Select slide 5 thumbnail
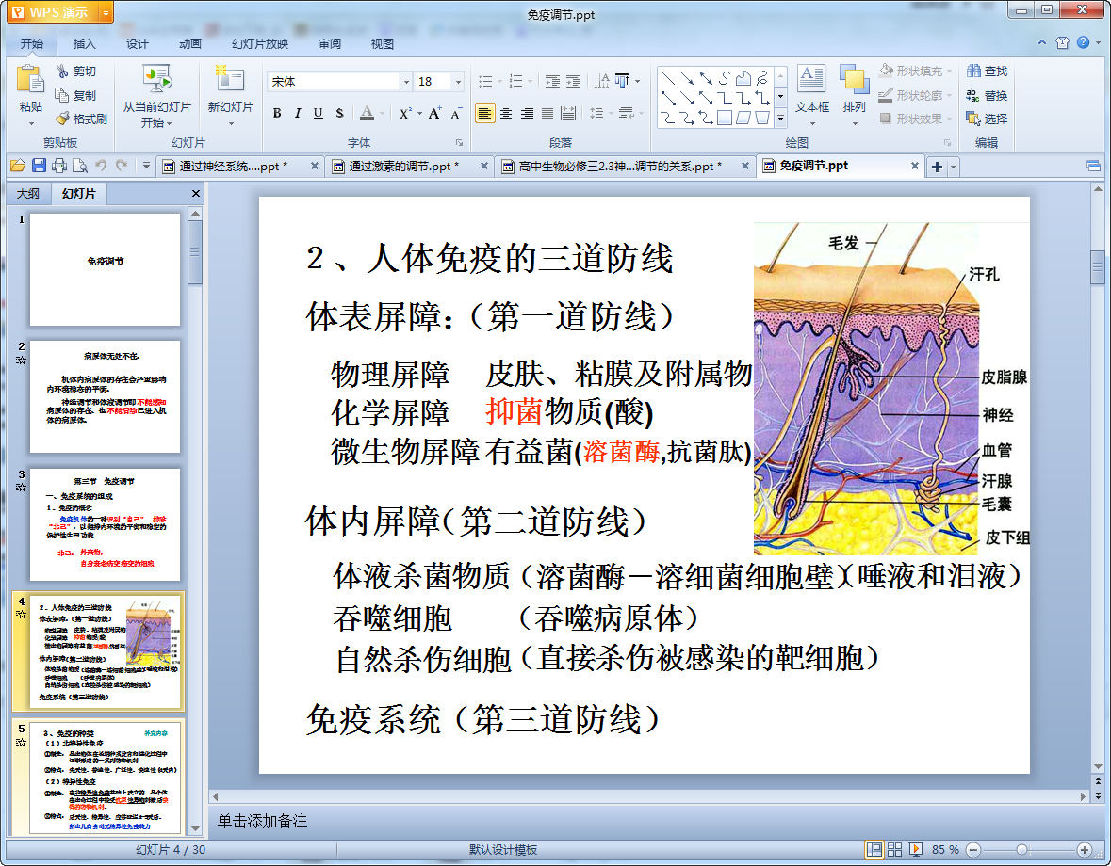Viewport: 1111px width, 866px height. 105,778
